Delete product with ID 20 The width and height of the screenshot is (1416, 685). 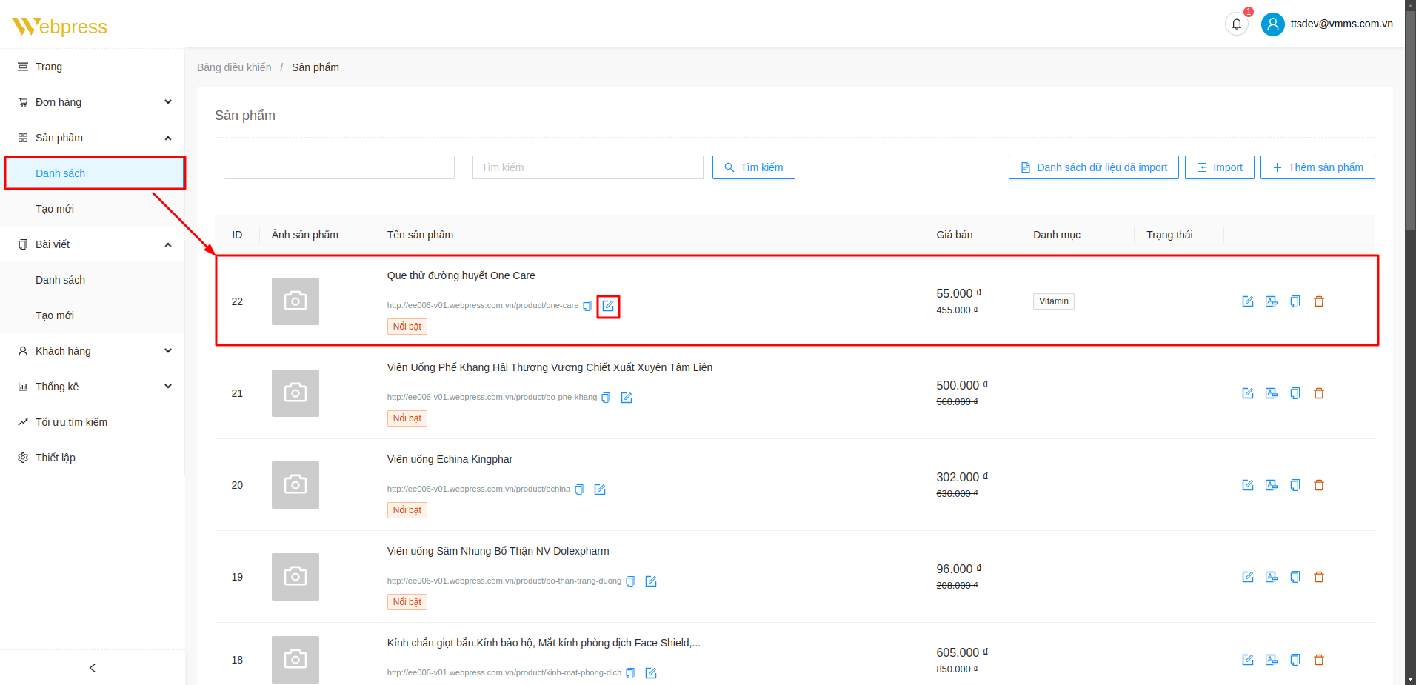(x=1318, y=485)
